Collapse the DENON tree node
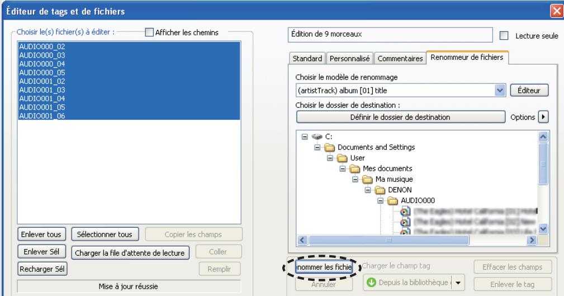This screenshot has height=296, width=564. tap(368, 190)
